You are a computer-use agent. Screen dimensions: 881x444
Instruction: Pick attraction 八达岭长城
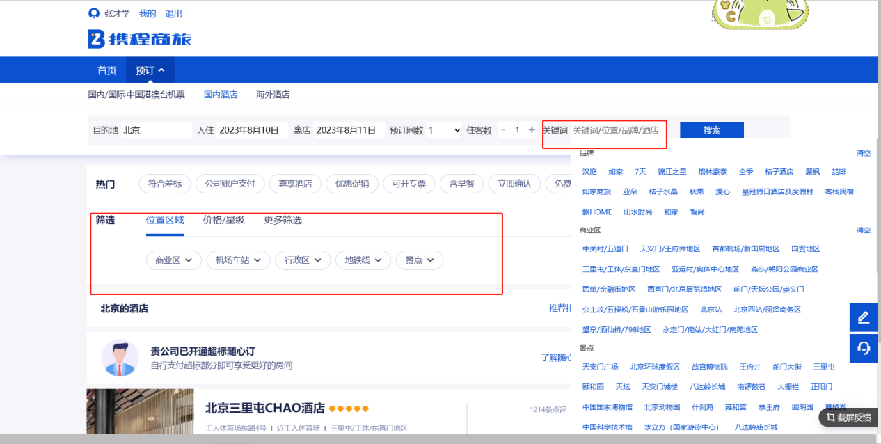point(708,386)
